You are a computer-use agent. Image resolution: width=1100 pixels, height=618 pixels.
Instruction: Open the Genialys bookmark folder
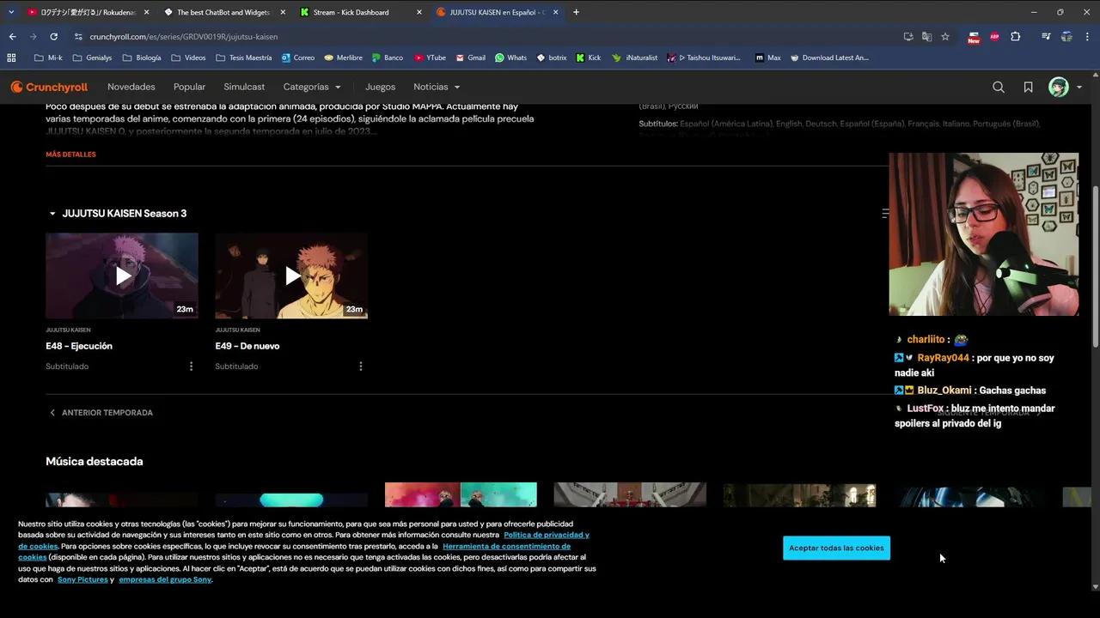click(93, 58)
